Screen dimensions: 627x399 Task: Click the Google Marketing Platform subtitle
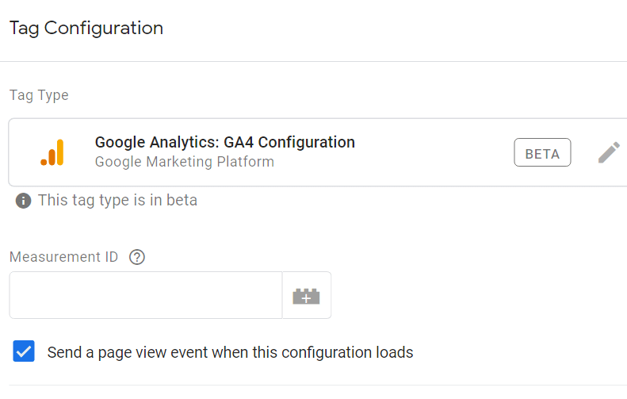[184, 162]
